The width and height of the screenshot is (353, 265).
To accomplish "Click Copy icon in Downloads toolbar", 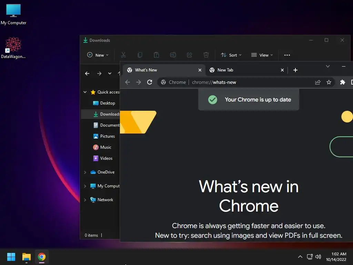I will tap(140, 55).
